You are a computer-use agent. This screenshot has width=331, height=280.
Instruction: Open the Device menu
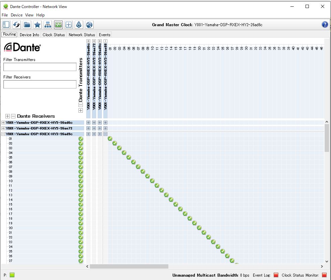pyautogui.click(x=16, y=15)
